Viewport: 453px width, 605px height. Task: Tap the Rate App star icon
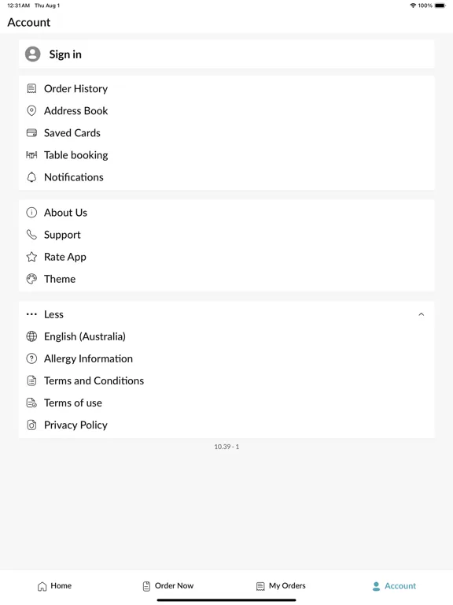pos(31,257)
